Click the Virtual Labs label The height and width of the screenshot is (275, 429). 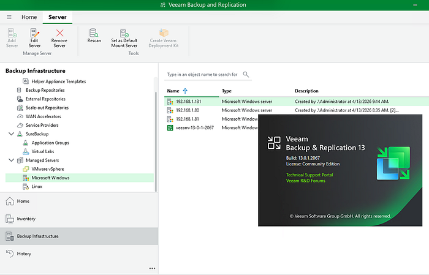43,151
